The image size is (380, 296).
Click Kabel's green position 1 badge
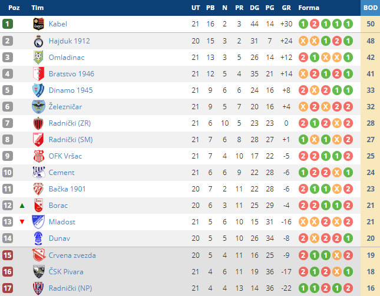coord(8,24)
